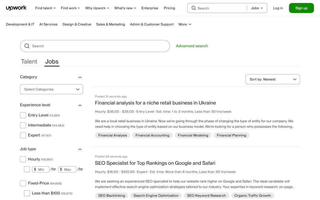Check the Intermediate experience filter
This screenshot has width=320, height=200.
[x=23, y=125]
